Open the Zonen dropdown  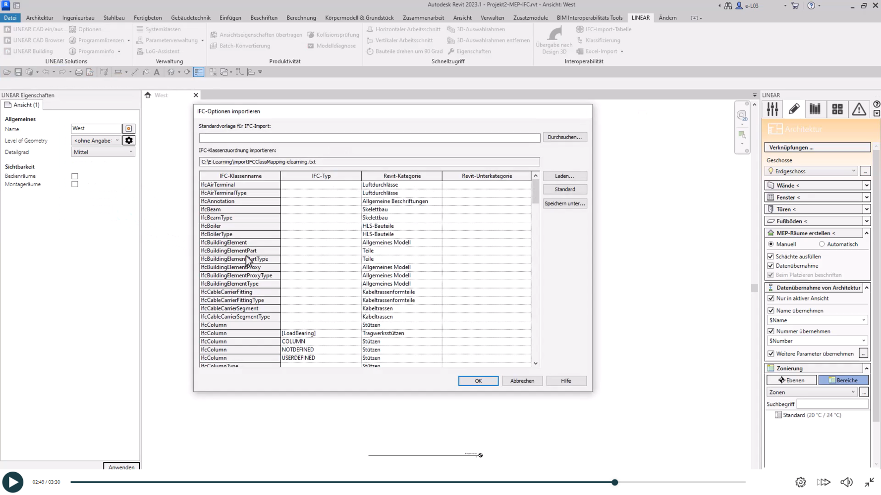pyautogui.click(x=812, y=392)
